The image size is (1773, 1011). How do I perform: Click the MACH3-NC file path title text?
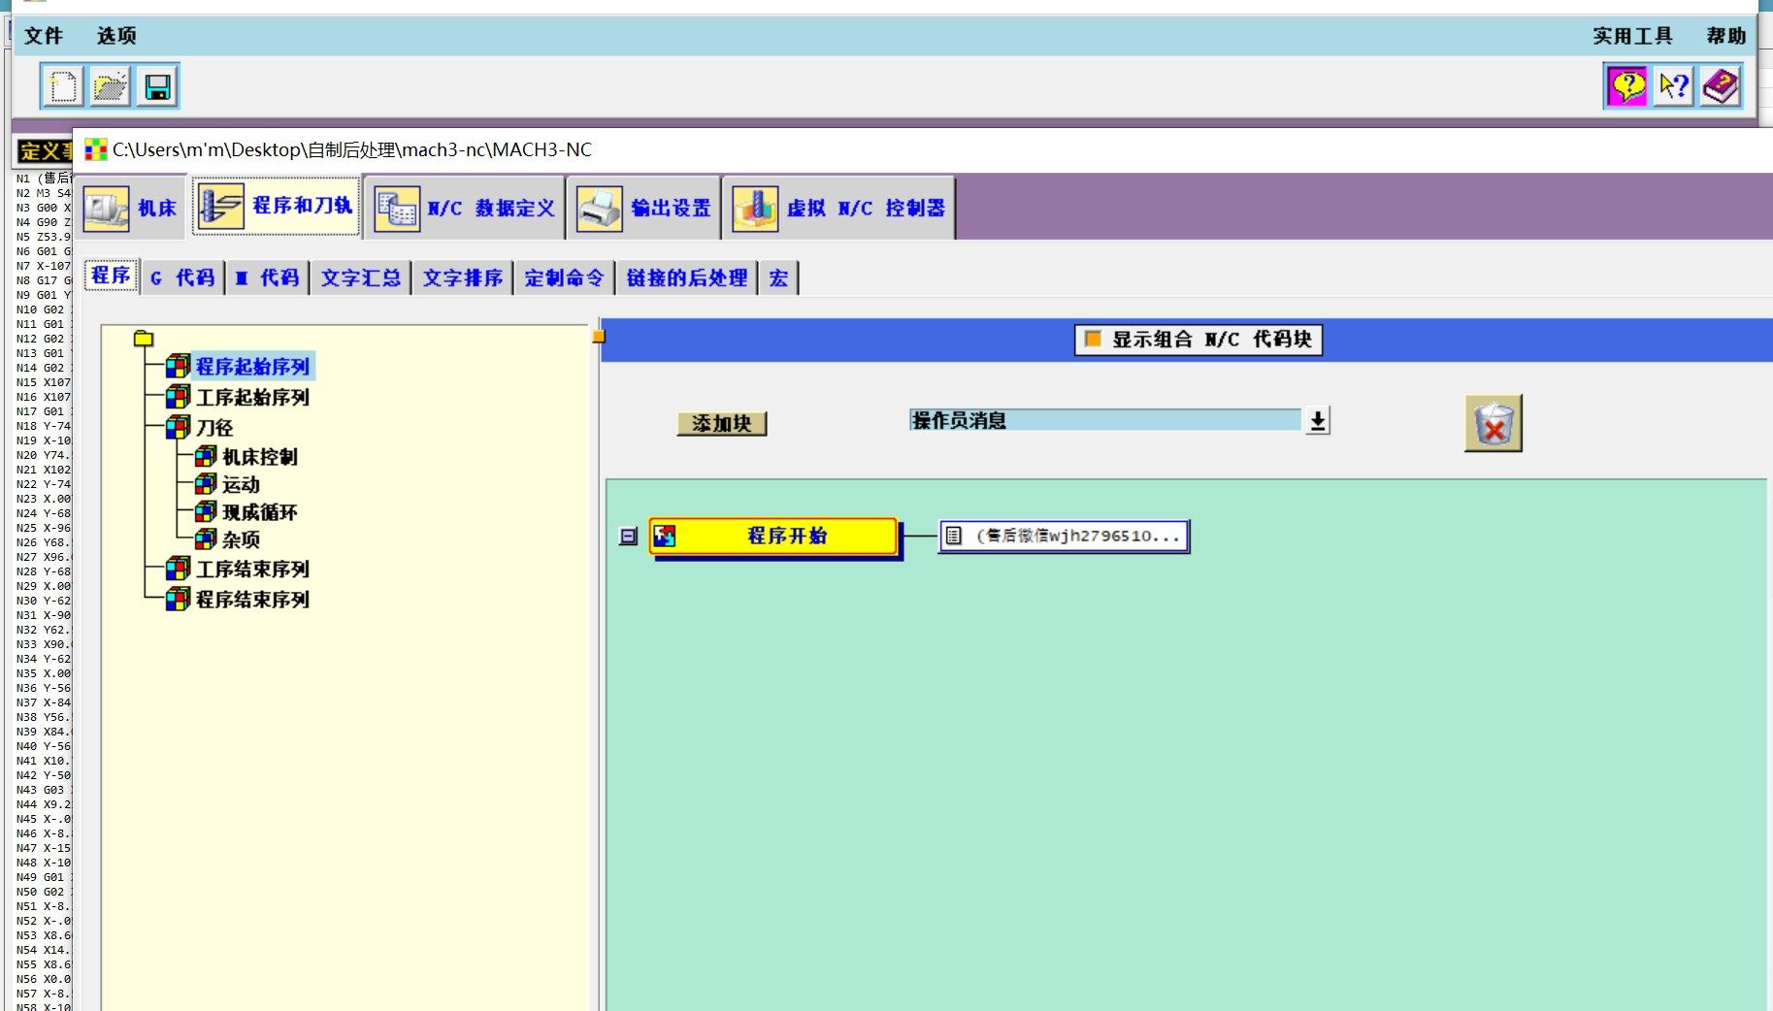352,149
